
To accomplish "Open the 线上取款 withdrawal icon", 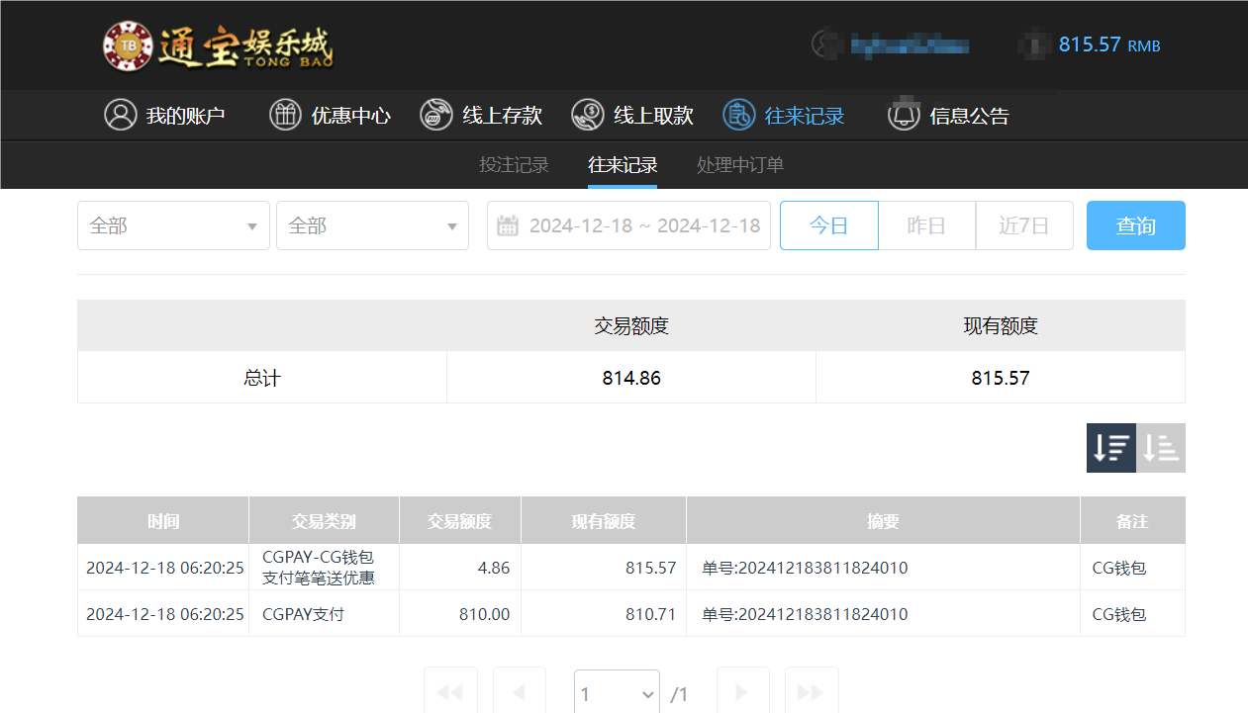I will click(588, 114).
